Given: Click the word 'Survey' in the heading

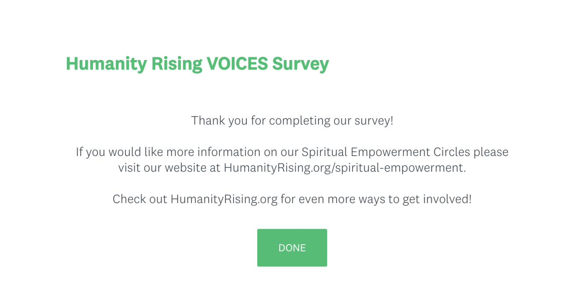Looking at the screenshot, I should pos(300,64).
